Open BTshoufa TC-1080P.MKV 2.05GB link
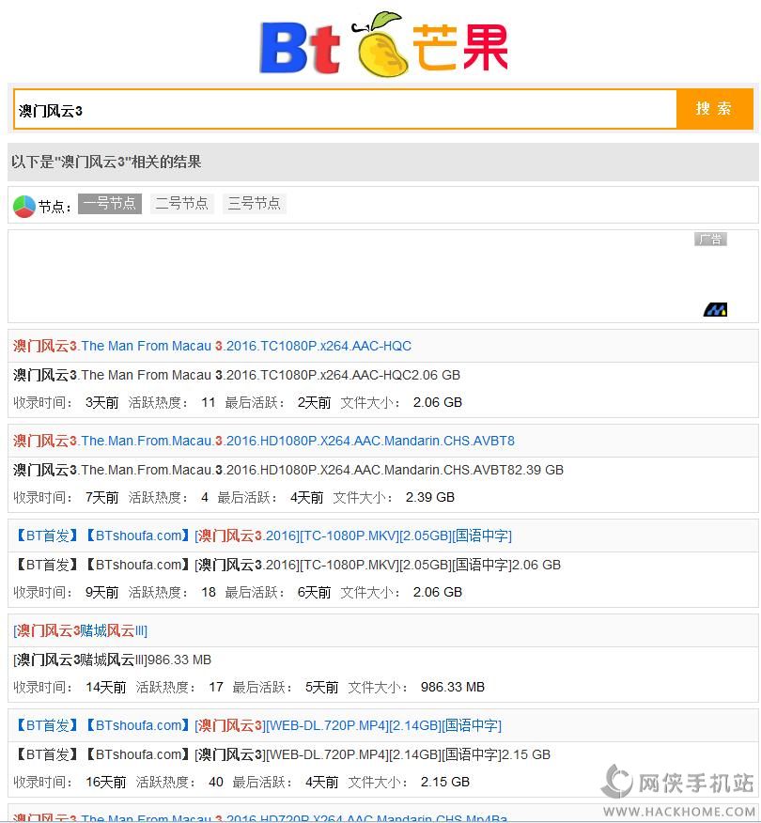 click(262, 536)
